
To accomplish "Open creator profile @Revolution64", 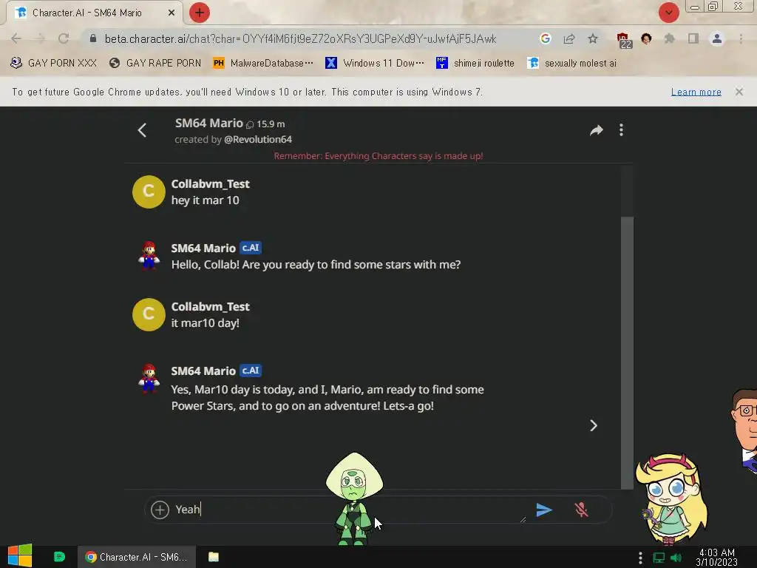I will click(258, 140).
